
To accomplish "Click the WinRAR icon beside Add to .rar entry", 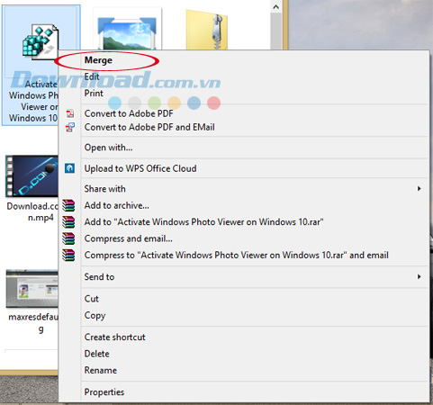I will click(68, 222).
